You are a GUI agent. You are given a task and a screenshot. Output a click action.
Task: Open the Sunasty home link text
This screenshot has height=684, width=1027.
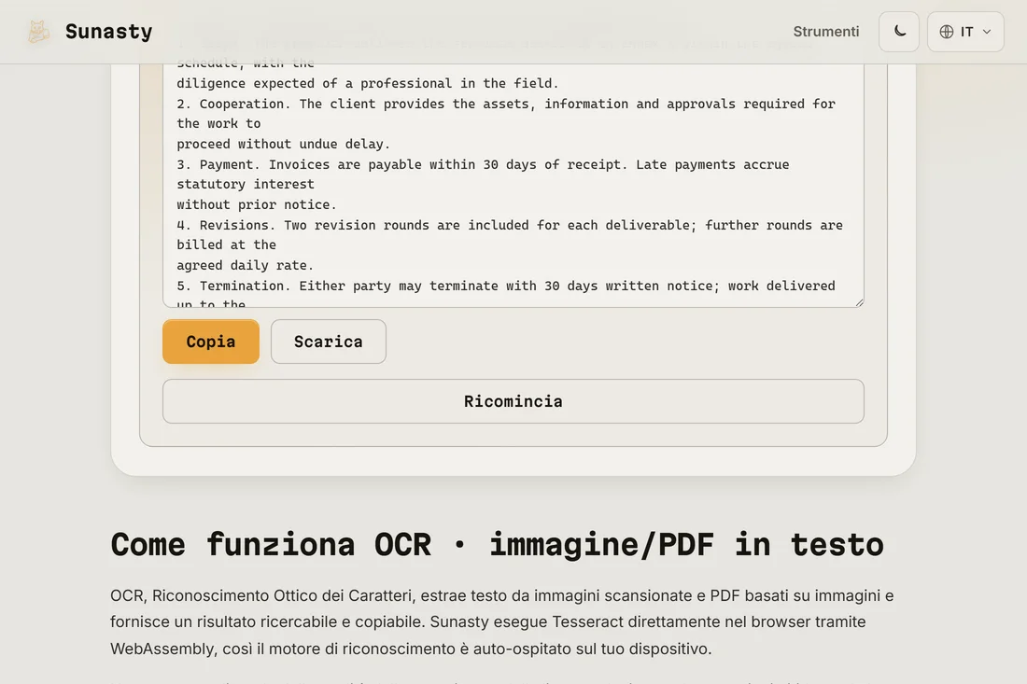coord(108,32)
